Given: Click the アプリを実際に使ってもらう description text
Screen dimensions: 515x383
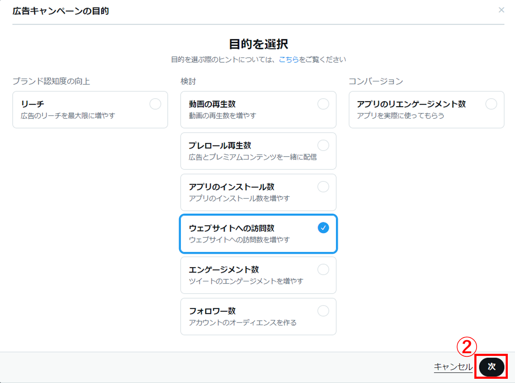Looking at the screenshot, I should [400, 115].
